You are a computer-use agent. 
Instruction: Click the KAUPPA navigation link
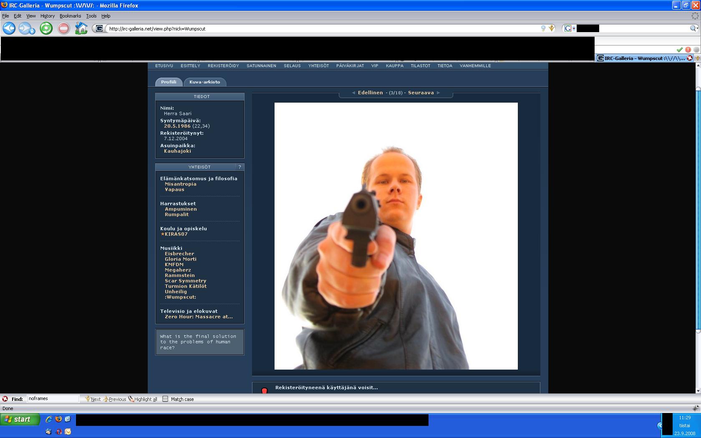click(394, 65)
